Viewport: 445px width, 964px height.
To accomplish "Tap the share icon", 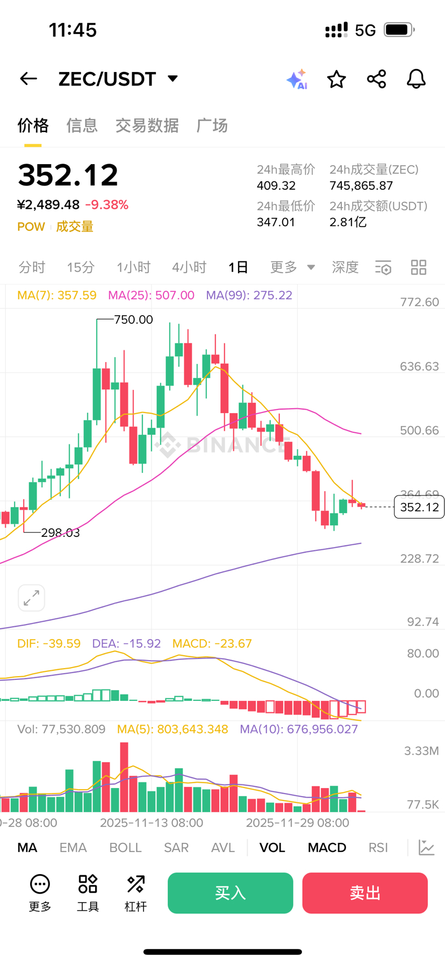I will point(376,79).
